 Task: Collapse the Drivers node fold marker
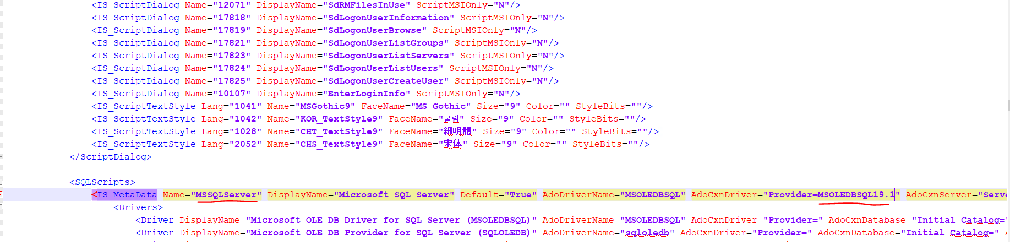[1, 207]
